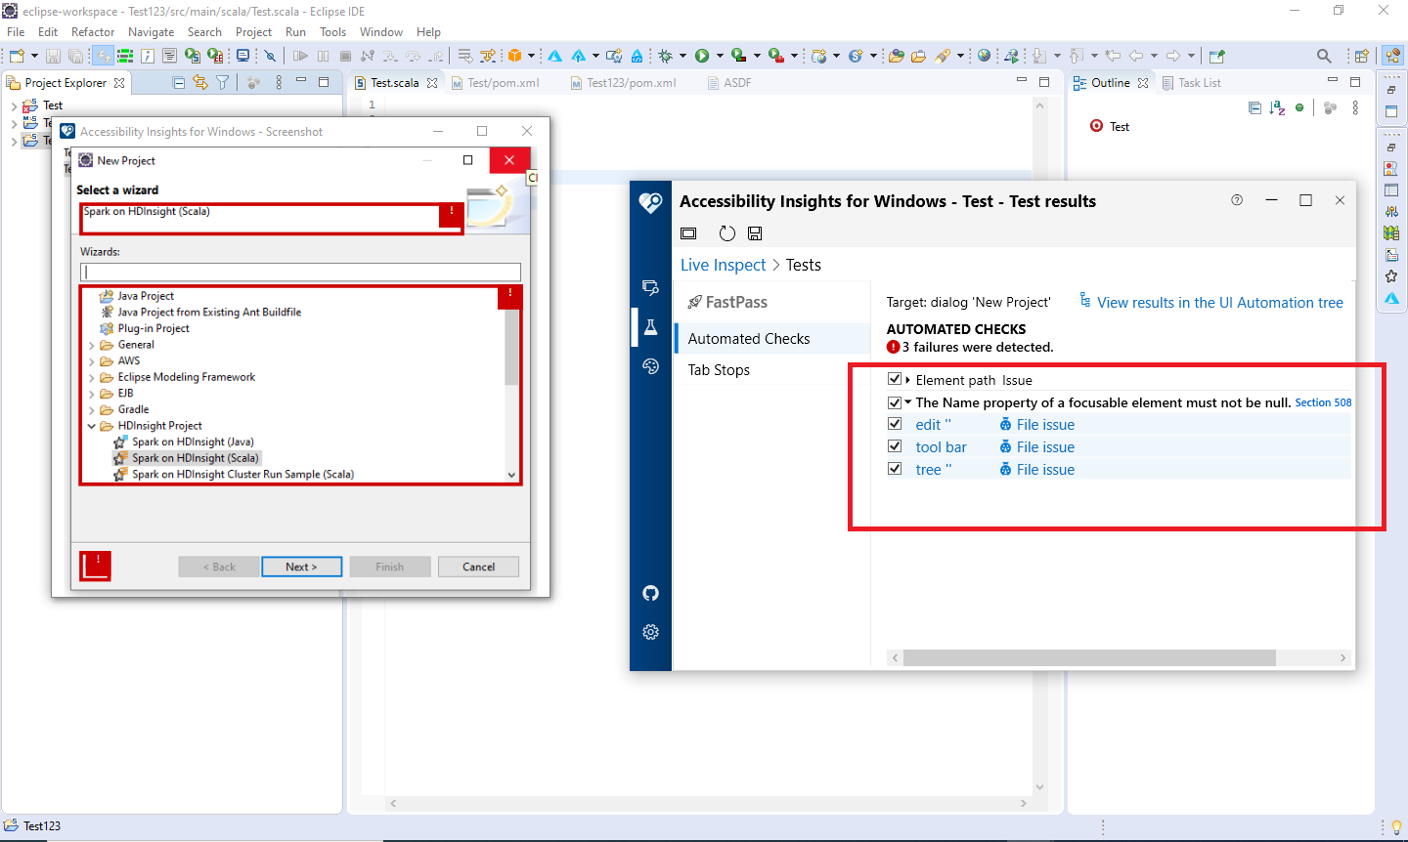The height and width of the screenshot is (842, 1408).
Task: Expand the Gradle wizard category
Action: [x=89, y=409]
